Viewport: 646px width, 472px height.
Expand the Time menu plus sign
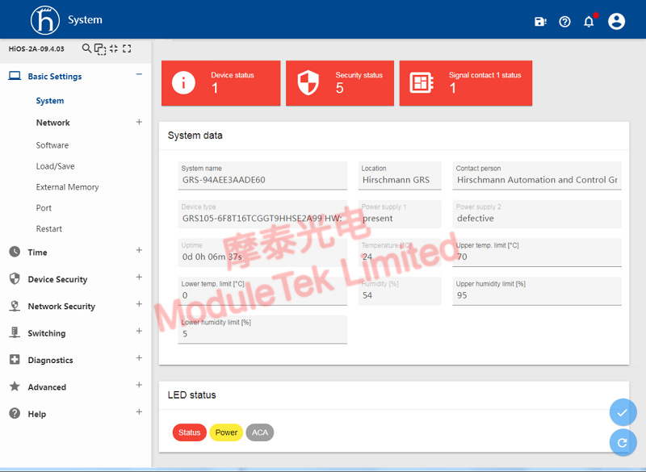[x=139, y=250]
